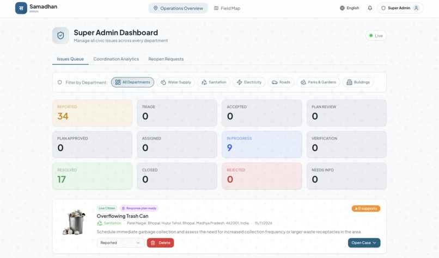The image size is (439, 258).
Task: Click the Sanitation recycle icon on the issue card
Action: pyautogui.click(x=100, y=223)
